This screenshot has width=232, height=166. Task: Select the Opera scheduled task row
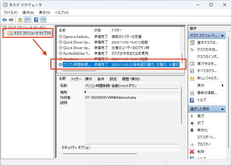click(x=77, y=36)
